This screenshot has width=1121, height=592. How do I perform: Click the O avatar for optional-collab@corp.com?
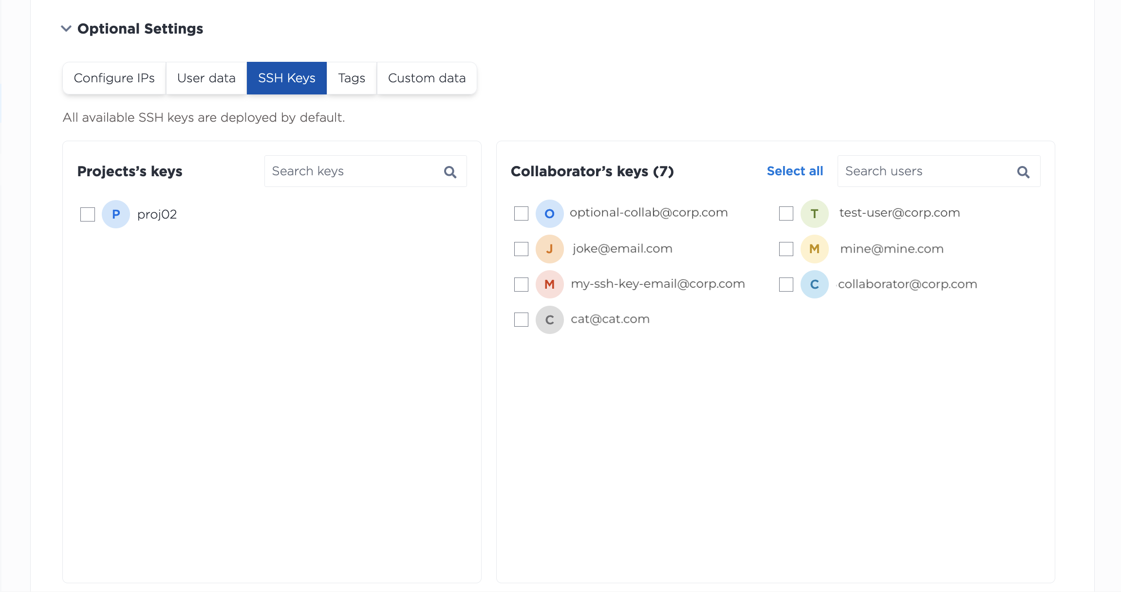pyautogui.click(x=549, y=213)
